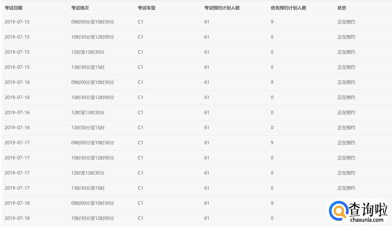Image resolution: width=392 pixels, height=231 pixels.
Task: Click 正在预约 for 2019-07-15 13时30分至15时 session
Action: pos(346,67)
